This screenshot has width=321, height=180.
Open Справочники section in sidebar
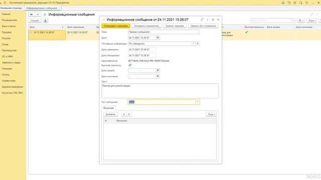coord(9,81)
